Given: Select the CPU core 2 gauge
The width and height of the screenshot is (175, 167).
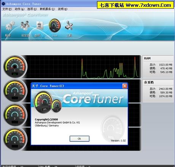Looking at the screenshot, I should [15, 91].
